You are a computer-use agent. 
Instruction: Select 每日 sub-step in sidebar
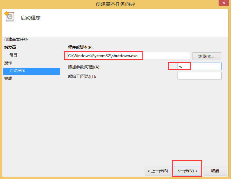tap(13, 55)
